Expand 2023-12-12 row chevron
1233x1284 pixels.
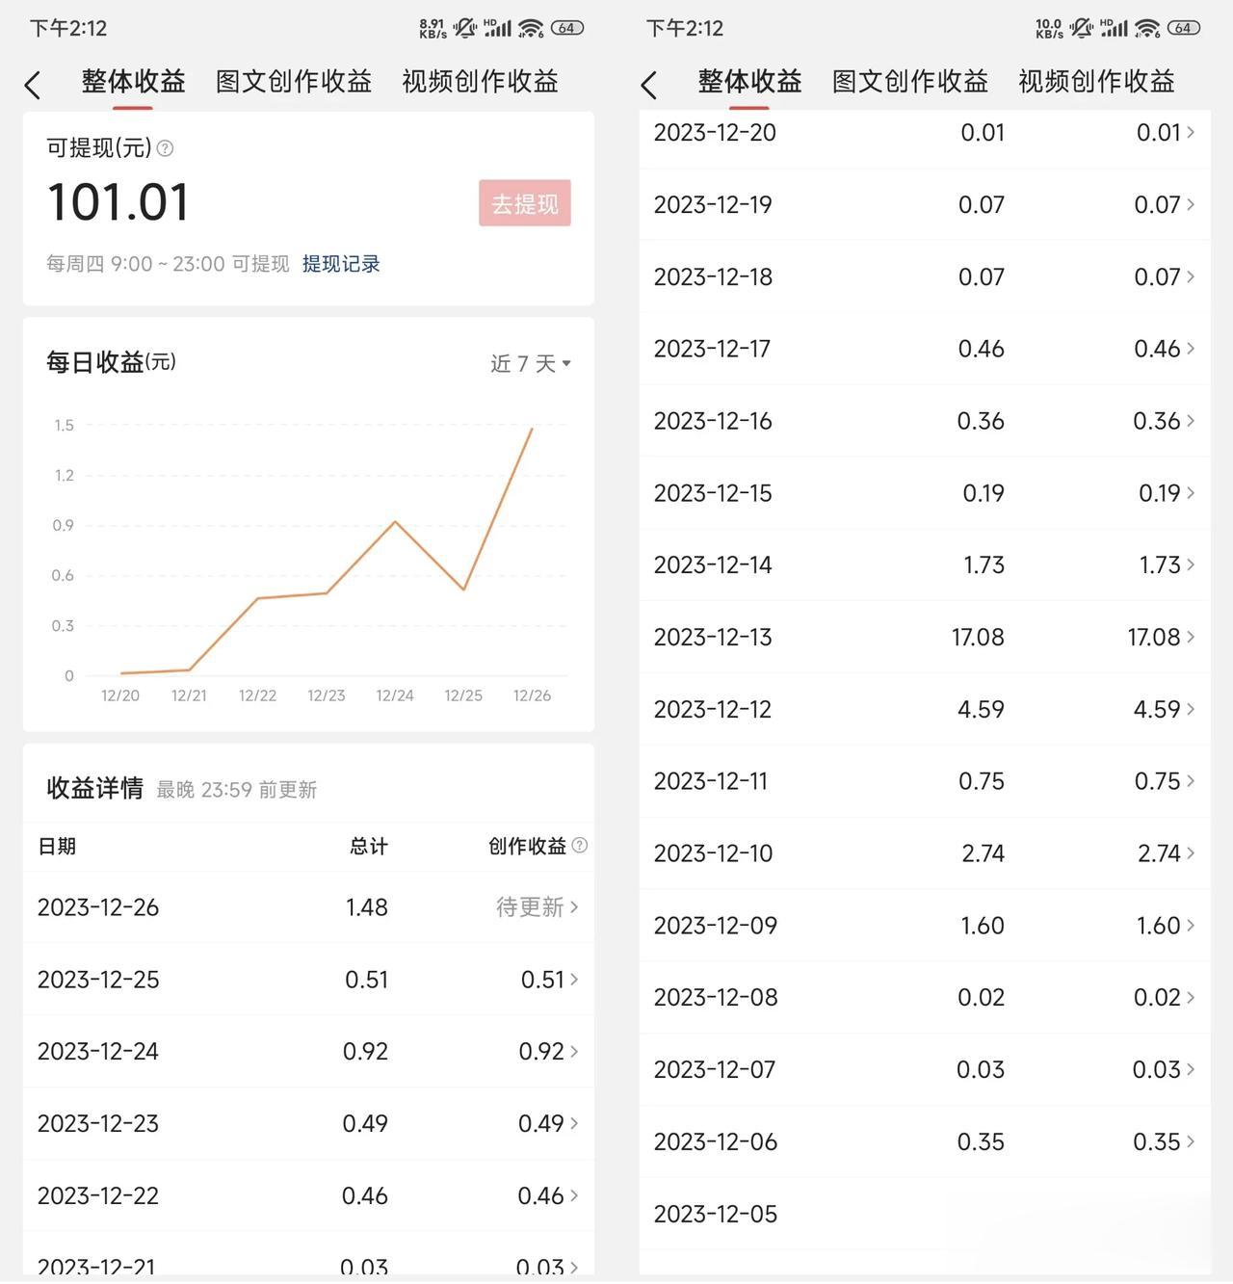(1191, 709)
